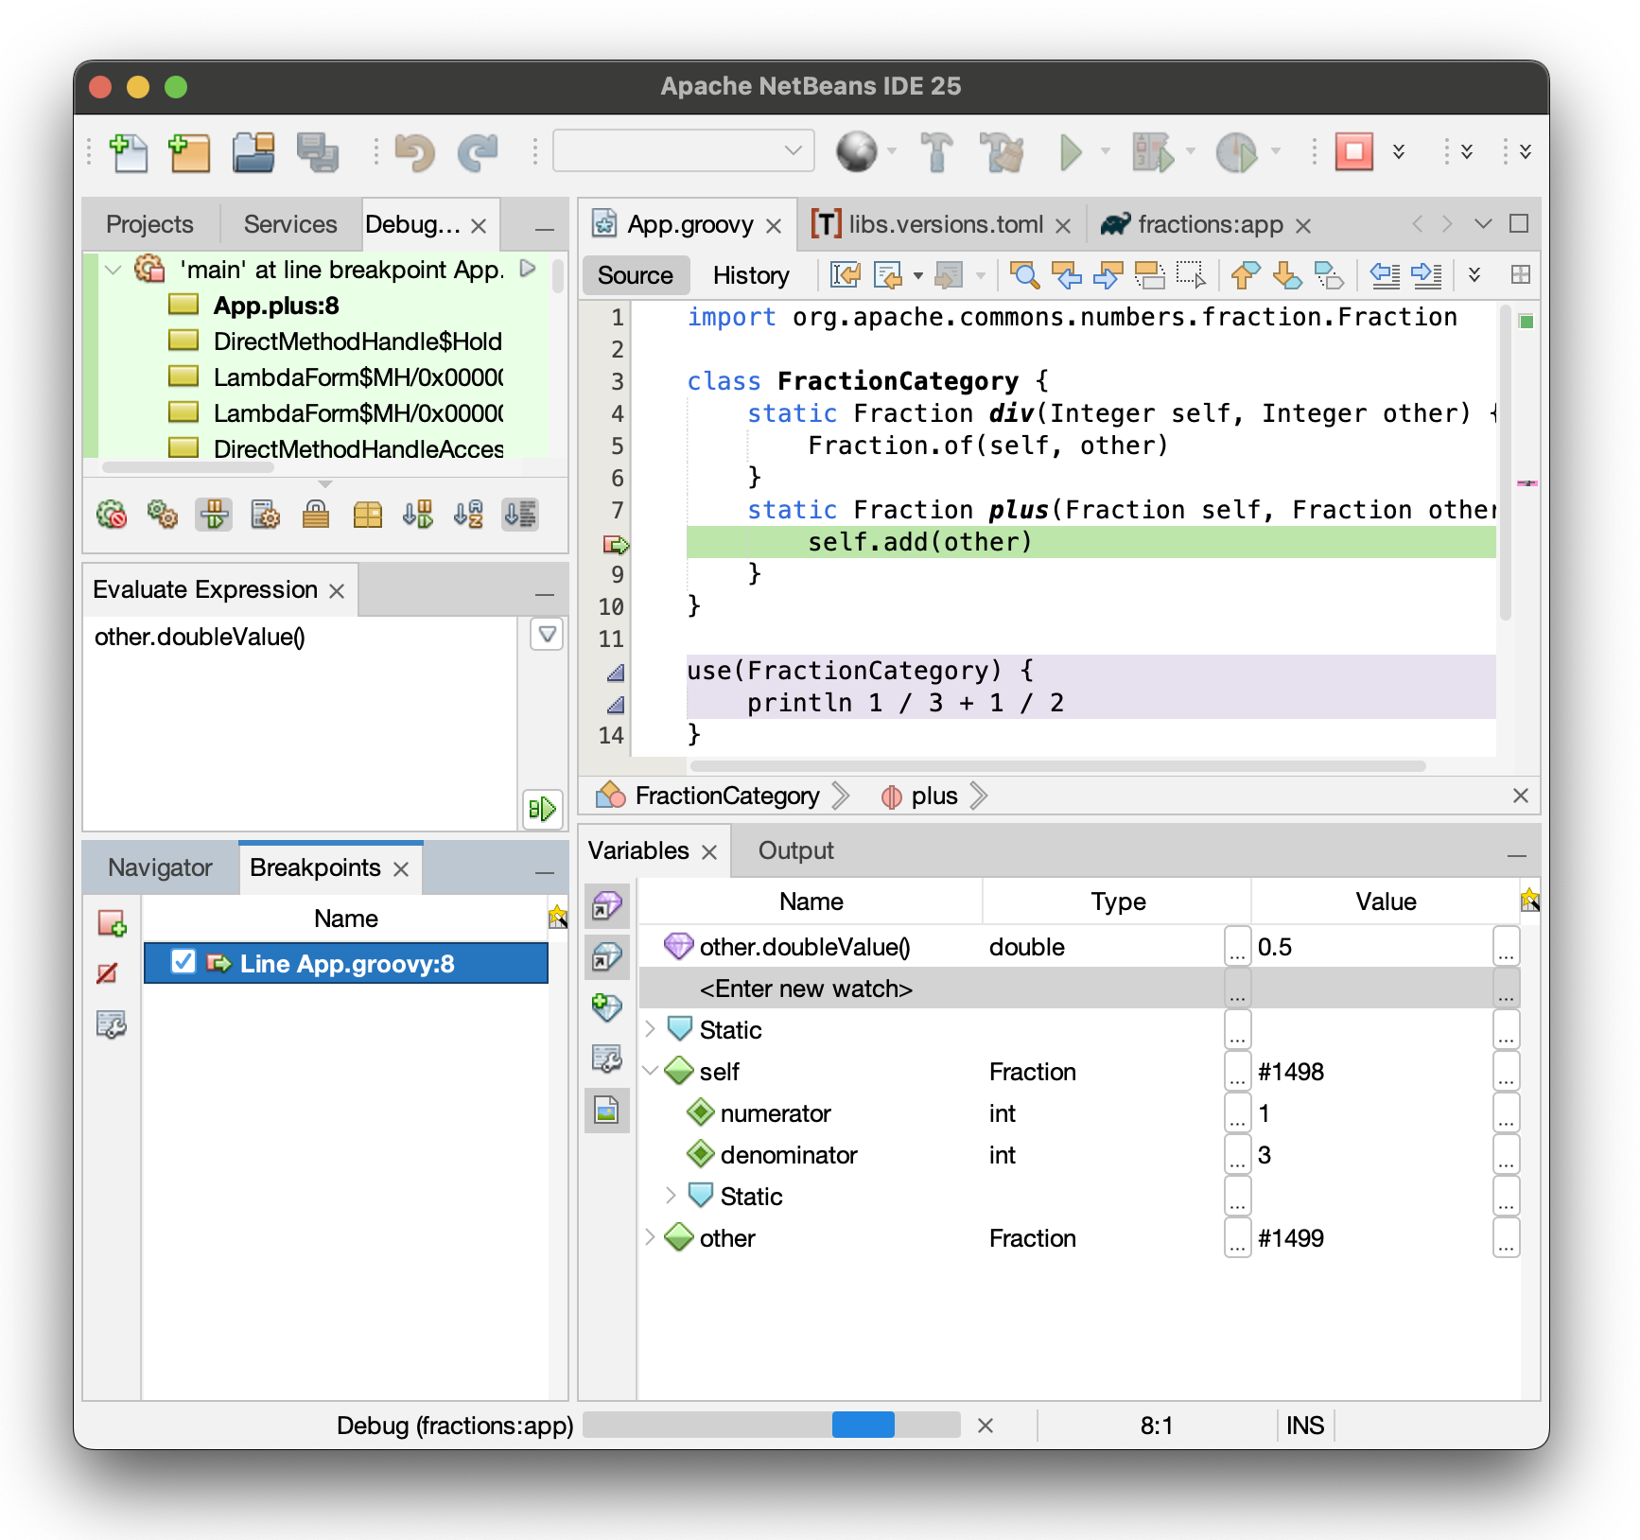Screen dimensions: 1640x1540
Task: Click the Enter new watch row
Action: pos(806,989)
